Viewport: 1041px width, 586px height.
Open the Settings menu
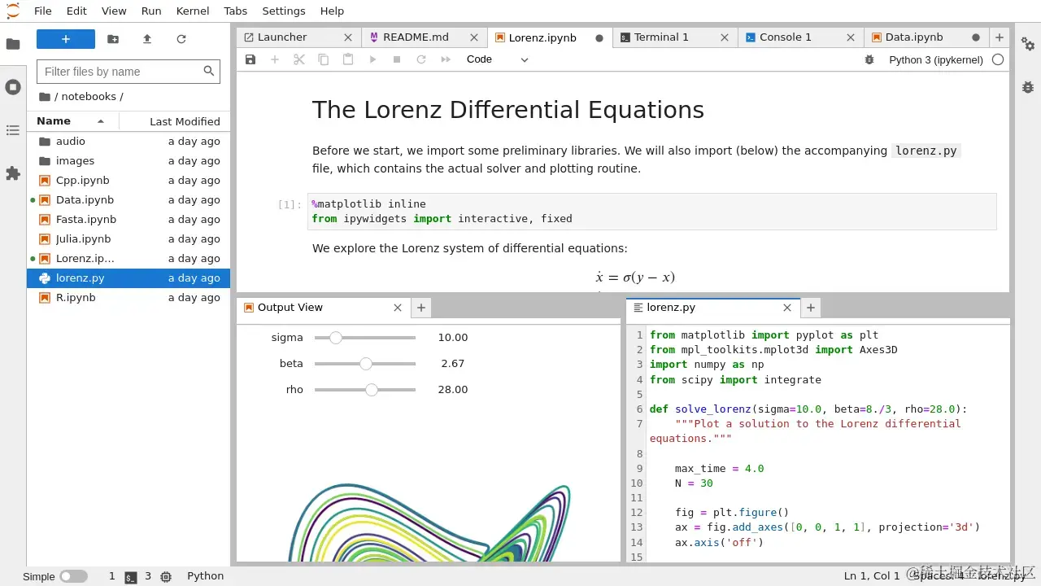pos(284,11)
